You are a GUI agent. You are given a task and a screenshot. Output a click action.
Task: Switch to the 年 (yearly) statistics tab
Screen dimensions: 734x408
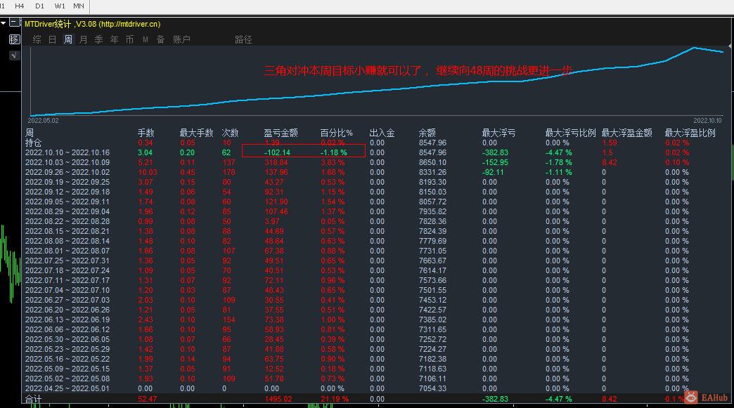(114, 40)
